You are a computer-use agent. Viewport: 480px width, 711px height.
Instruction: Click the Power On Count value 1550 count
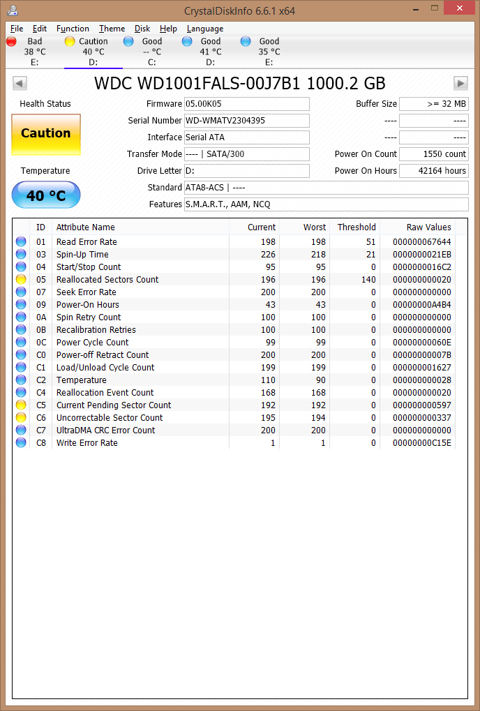pyautogui.click(x=434, y=154)
